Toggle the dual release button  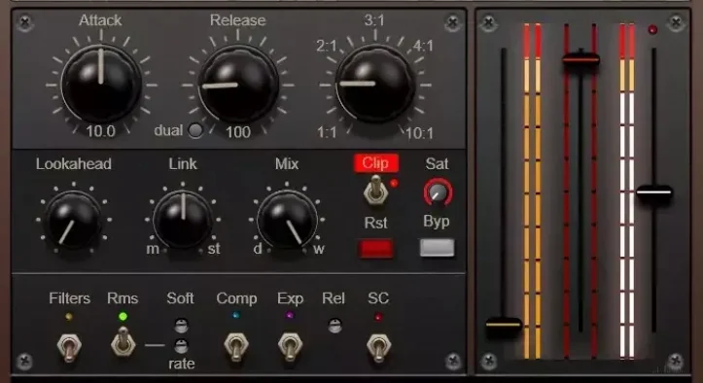coord(195,130)
